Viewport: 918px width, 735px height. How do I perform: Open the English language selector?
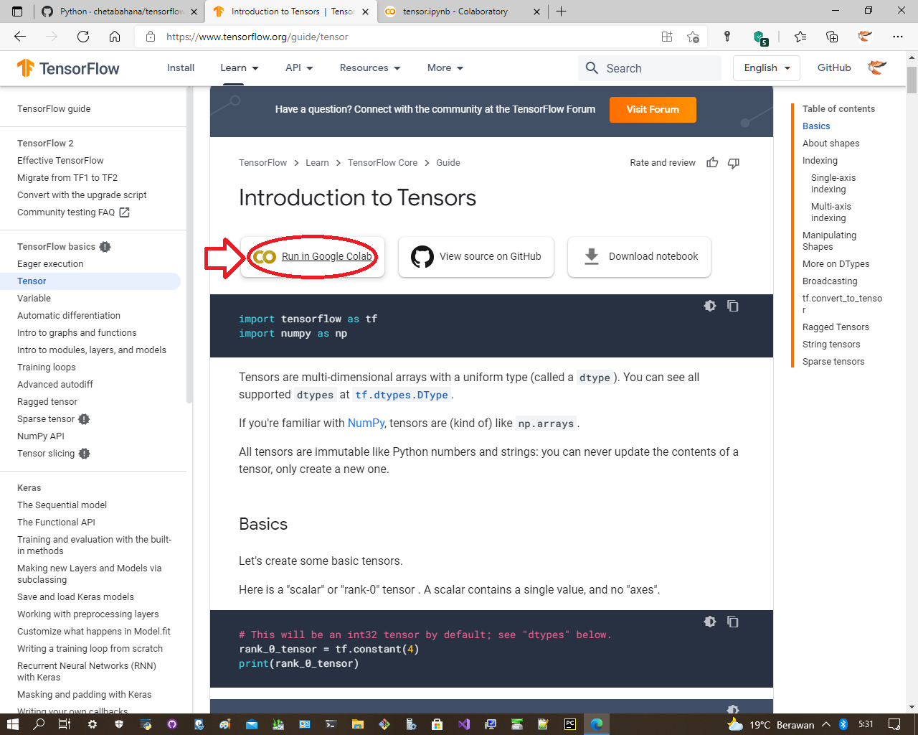(767, 68)
